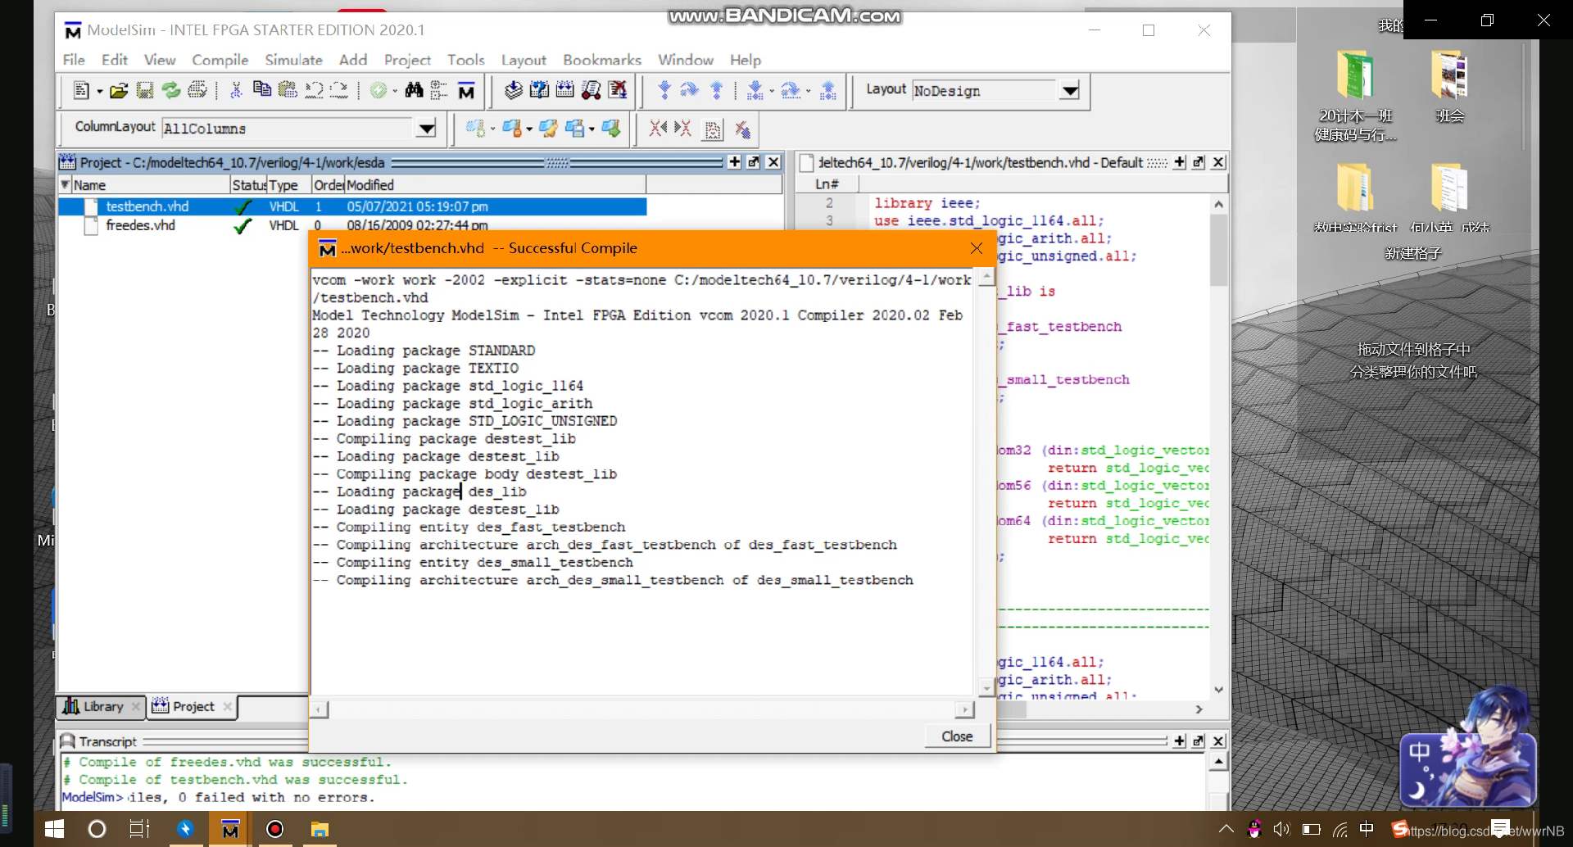Click the Break simulation red X icon
Viewport: 1573px width, 847px height.
[x=618, y=90]
